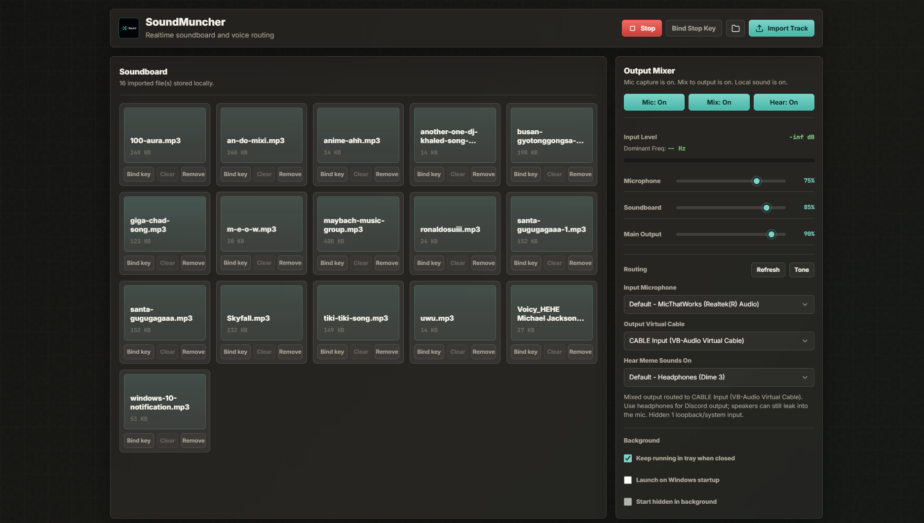Click the '-inf dB' input level value
This screenshot has height=523, width=924.
point(802,137)
